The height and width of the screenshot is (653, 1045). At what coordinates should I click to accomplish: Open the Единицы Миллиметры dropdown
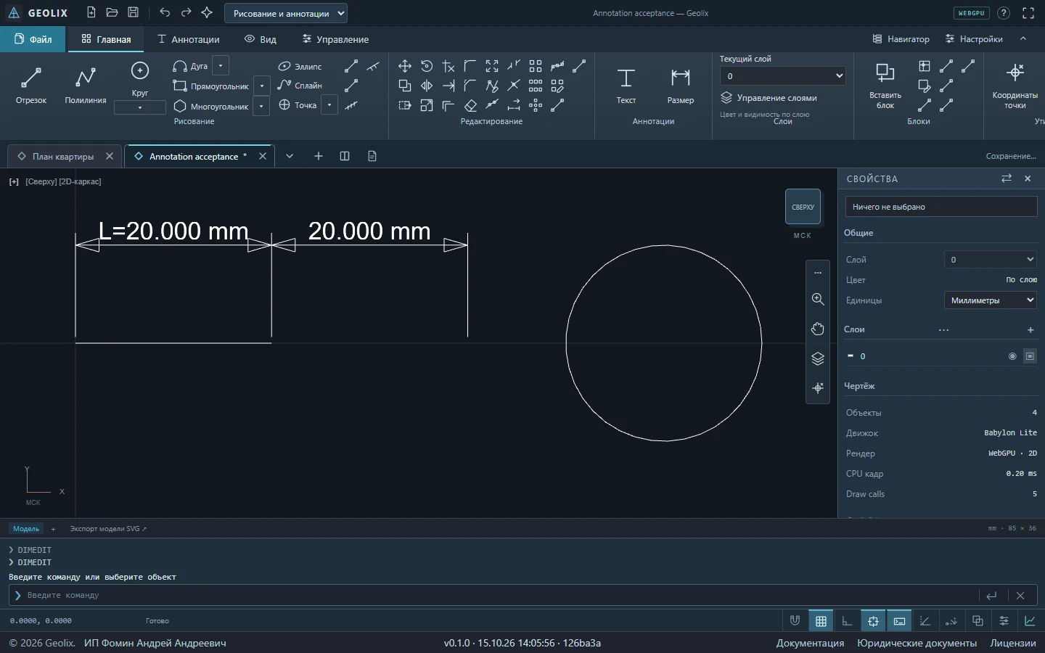[991, 300]
